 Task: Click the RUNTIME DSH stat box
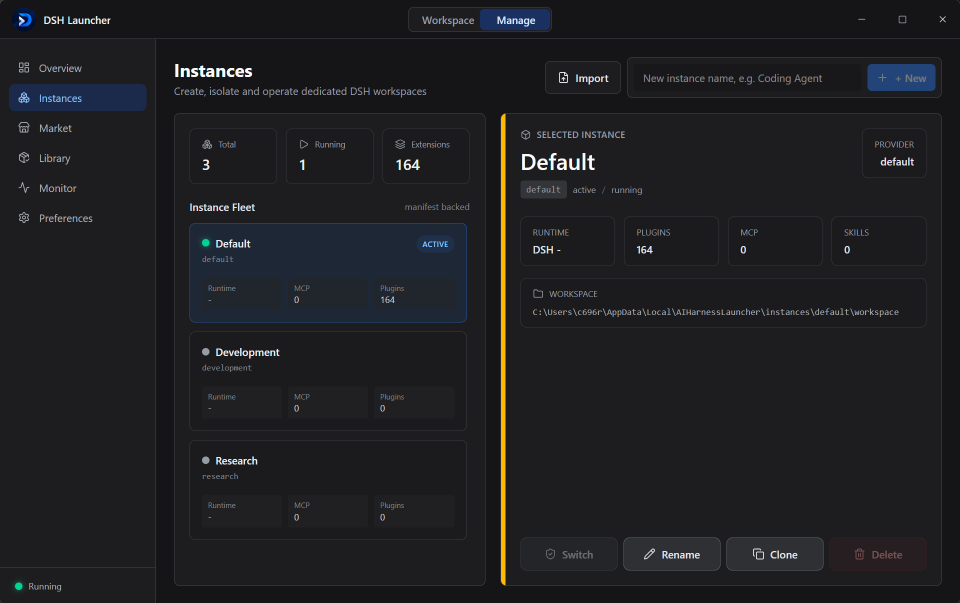pyautogui.click(x=567, y=241)
